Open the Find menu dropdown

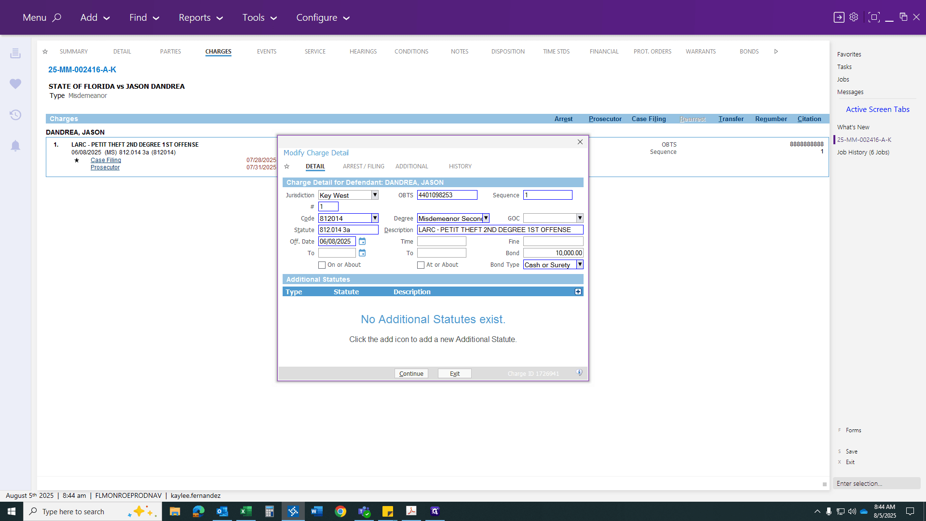144,17
